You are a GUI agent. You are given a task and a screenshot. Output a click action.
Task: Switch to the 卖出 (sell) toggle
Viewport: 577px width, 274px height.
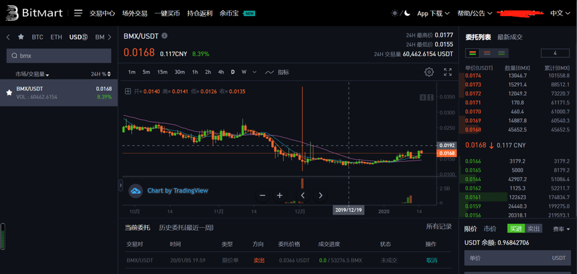point(533,229)
